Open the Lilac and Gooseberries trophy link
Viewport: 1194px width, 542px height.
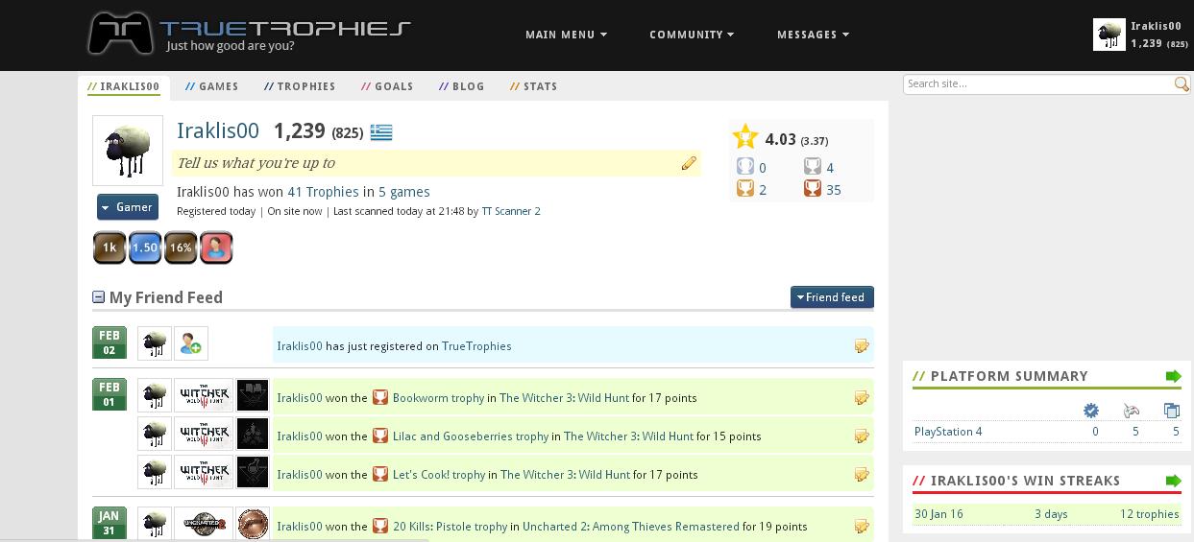coord(471,436)
